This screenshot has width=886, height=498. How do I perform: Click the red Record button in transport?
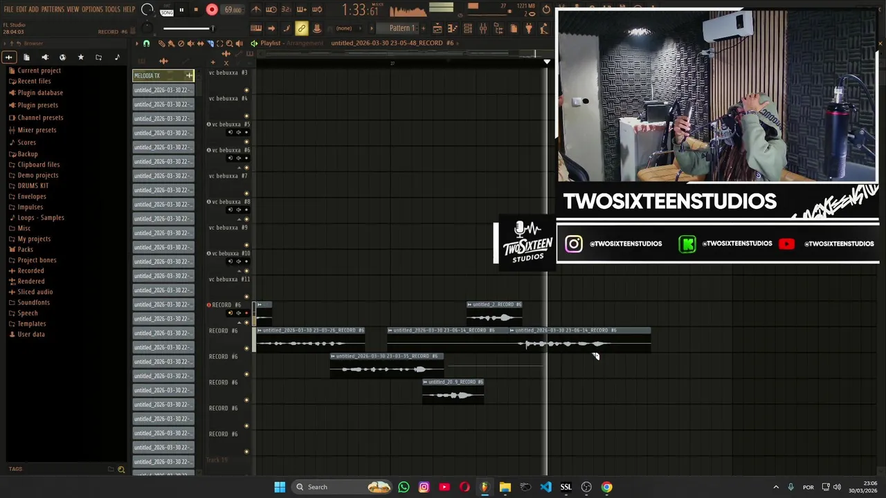click(212, 10)
